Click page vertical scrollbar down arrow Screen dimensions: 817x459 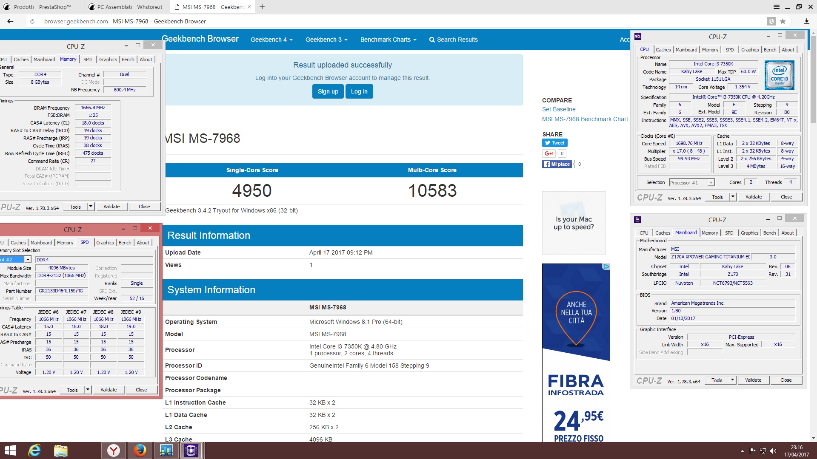(813, 438)
